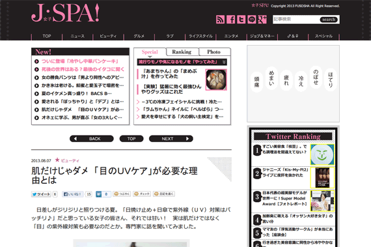The height and width of the screenshot is (247, 371).
Task: Click the Super Model Award thumbnail
Action: click(x=322, y=201)
